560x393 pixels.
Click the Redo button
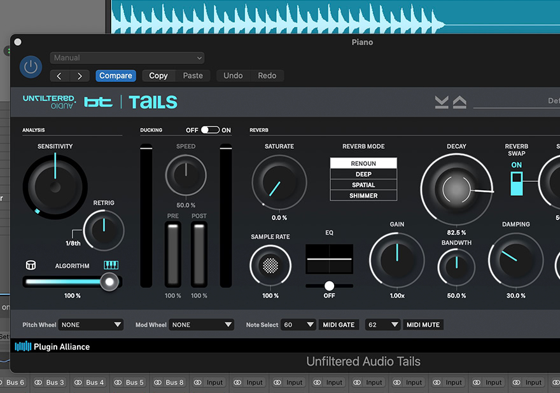click(267, 76)
